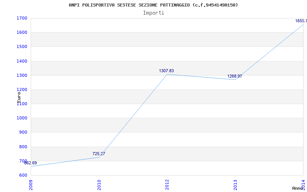Click the 725.27 data label
This screenshot has height=192, width=307.
pyautogui.click(x=99, y=154)
